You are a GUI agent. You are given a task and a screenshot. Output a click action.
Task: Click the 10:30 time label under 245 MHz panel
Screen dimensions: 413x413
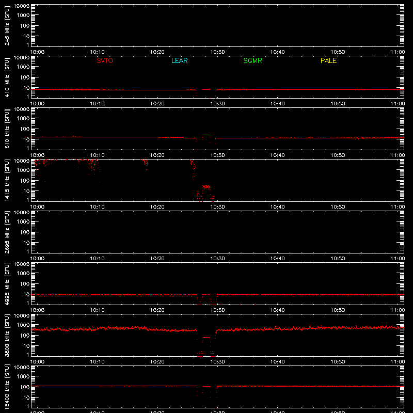[x=217, y=52]
